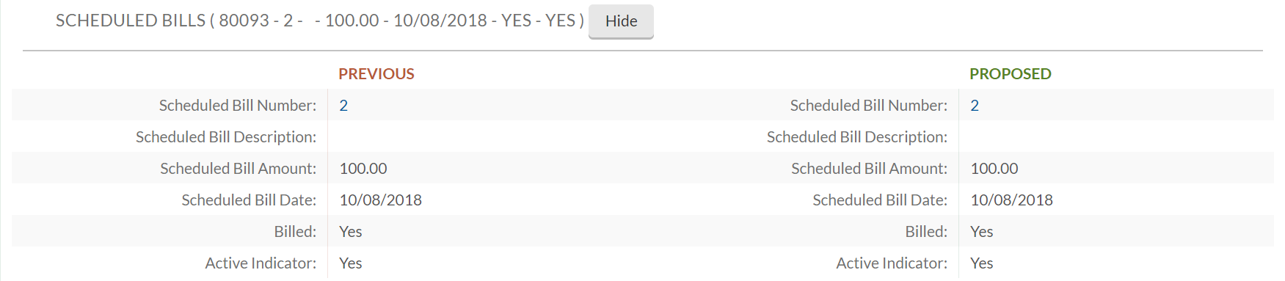Click previous Scheduled Bill Number label
Screen dimensions: 1285x281
pos(238,106)
